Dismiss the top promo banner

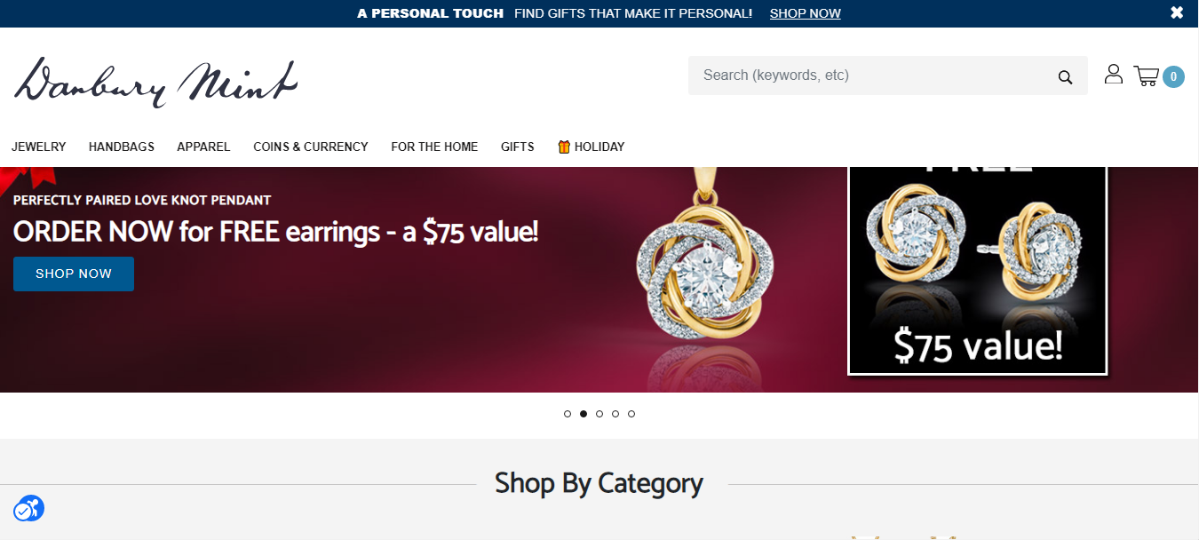coord(1177,12)
